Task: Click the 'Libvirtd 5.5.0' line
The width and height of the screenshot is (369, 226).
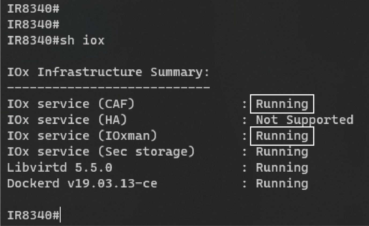Action: pos(60,168)
